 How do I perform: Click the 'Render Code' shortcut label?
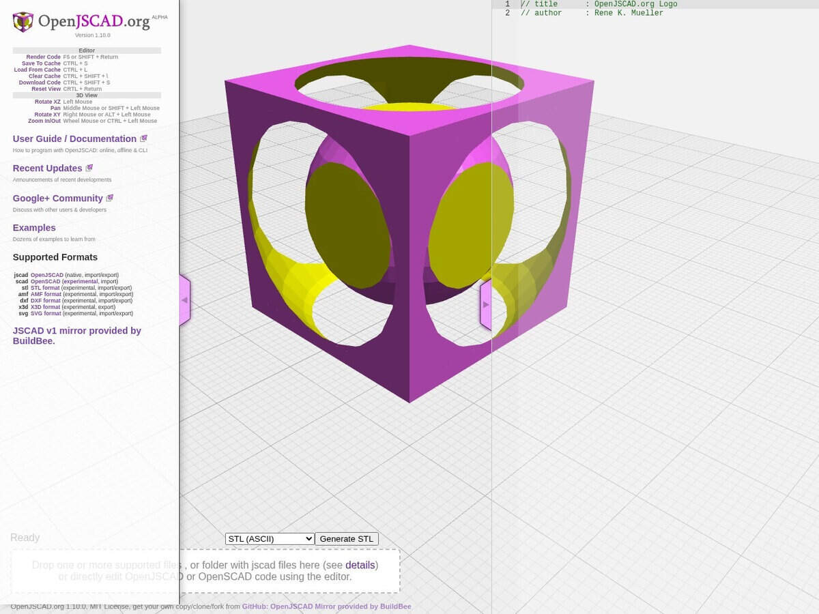(44, 57)
